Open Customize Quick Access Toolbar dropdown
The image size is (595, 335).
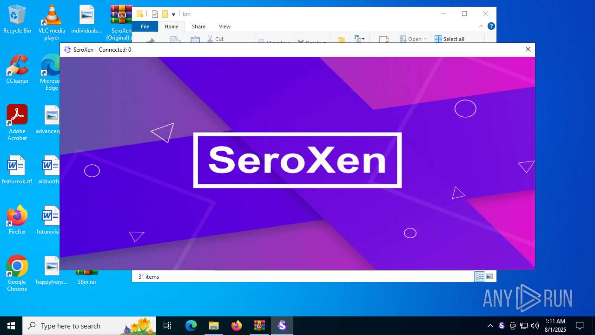173,14
